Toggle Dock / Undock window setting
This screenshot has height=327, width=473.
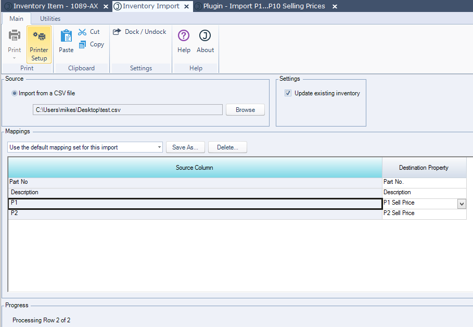139,32
